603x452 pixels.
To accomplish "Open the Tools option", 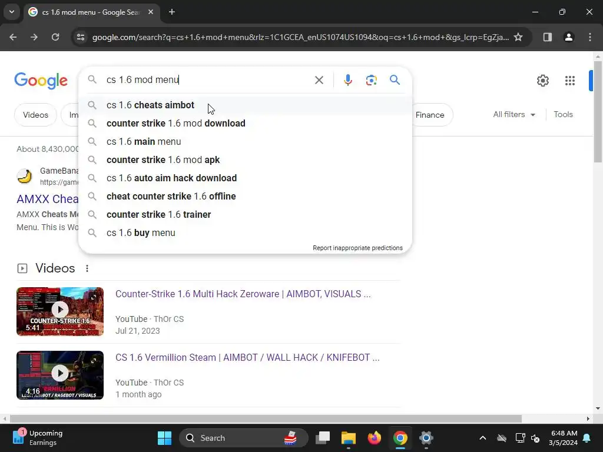I will click(x=563, y=115).
